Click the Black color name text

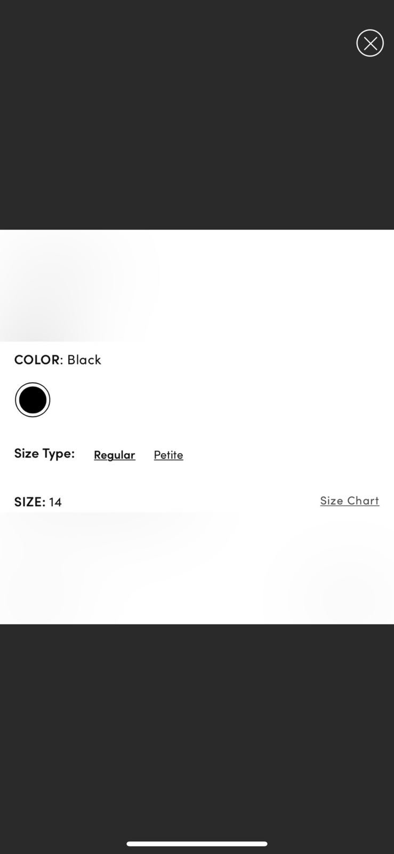tap(84, 360)
